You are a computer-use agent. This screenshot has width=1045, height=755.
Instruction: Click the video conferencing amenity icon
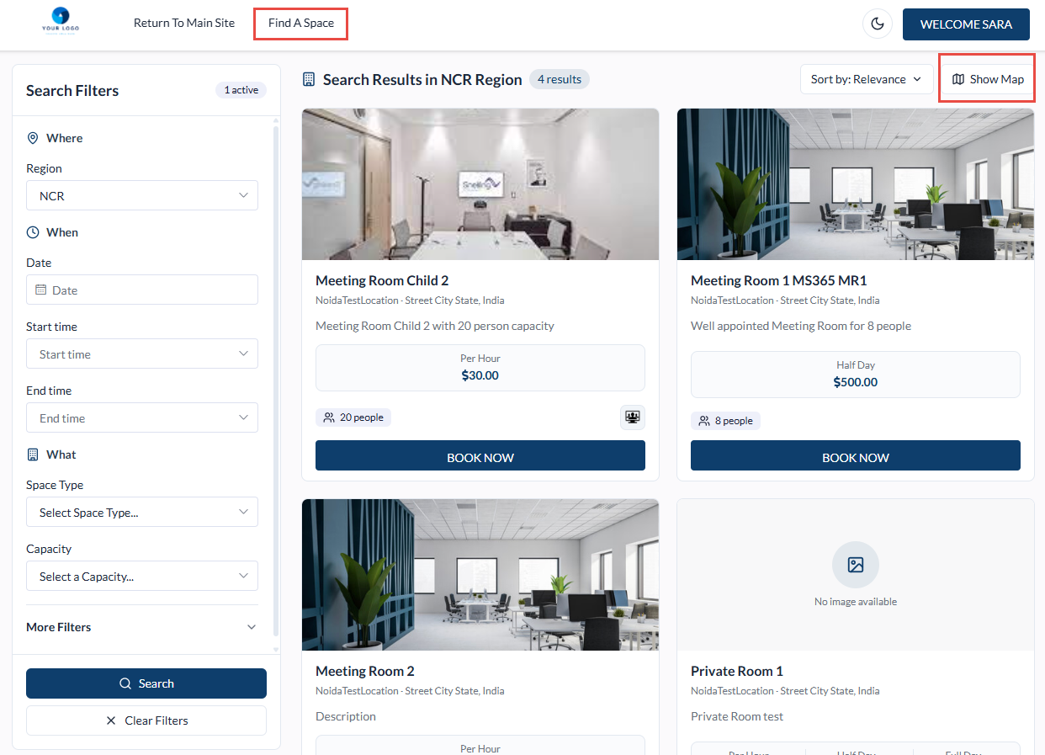tap(632, 417)
